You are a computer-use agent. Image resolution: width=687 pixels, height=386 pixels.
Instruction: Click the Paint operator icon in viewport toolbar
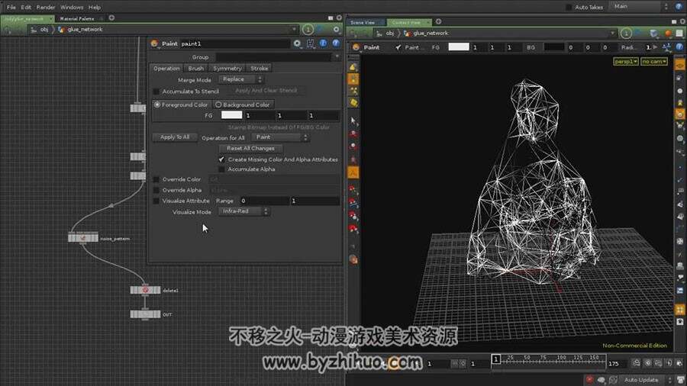point(356,47)
